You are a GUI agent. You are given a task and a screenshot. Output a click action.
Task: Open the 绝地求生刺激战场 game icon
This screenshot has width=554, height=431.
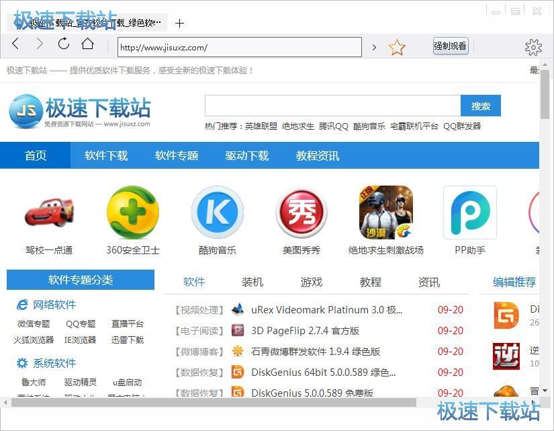(386, 212)
